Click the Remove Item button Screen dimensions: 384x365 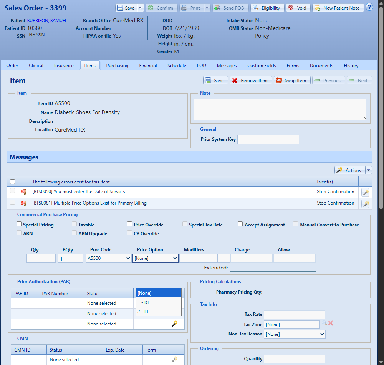[x=251, y=81]
